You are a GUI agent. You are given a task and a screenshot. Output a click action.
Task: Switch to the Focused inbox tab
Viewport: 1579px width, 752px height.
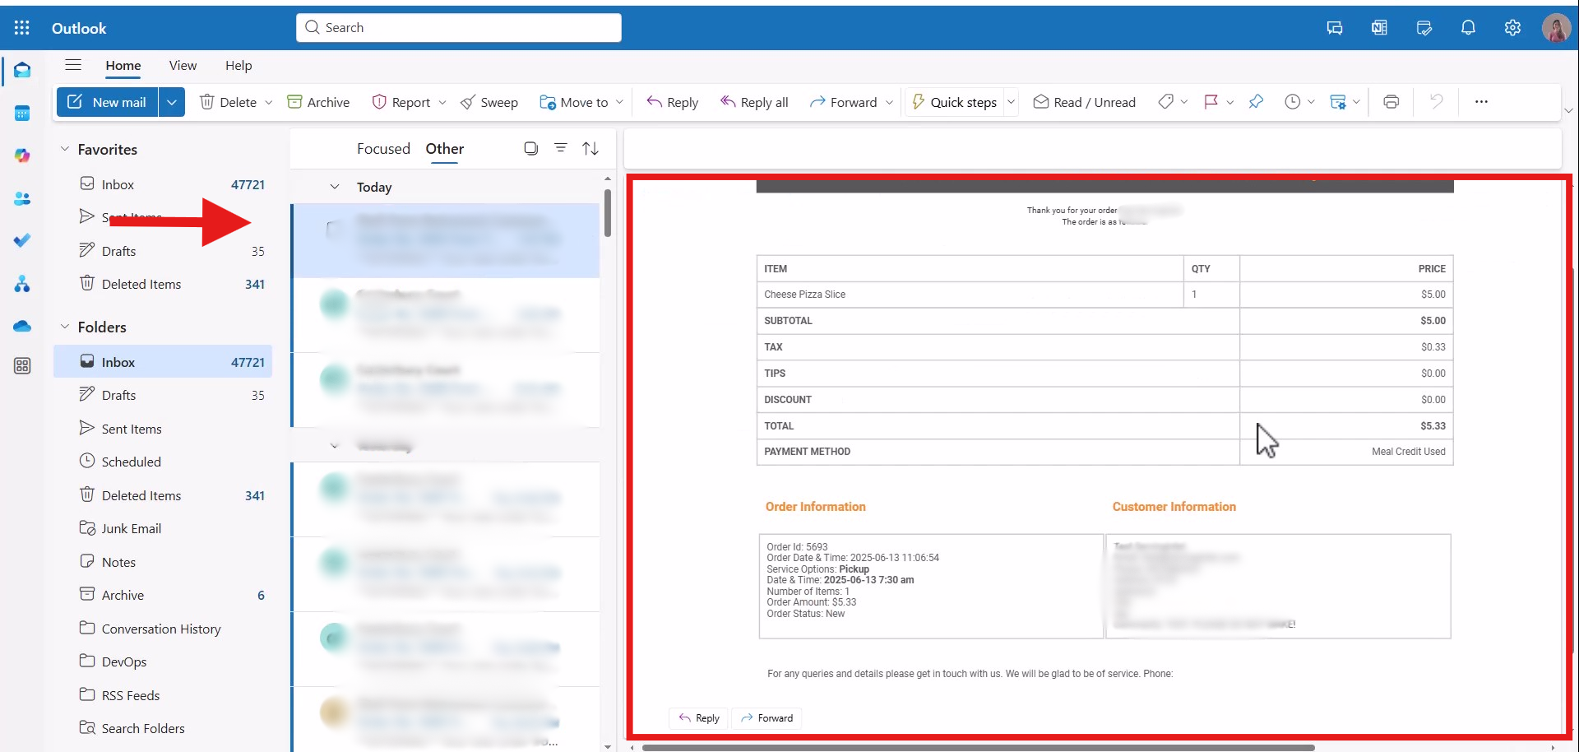[x=383, y=149]
